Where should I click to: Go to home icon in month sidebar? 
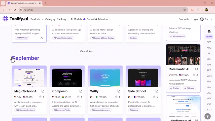click(x=209, y=31)
